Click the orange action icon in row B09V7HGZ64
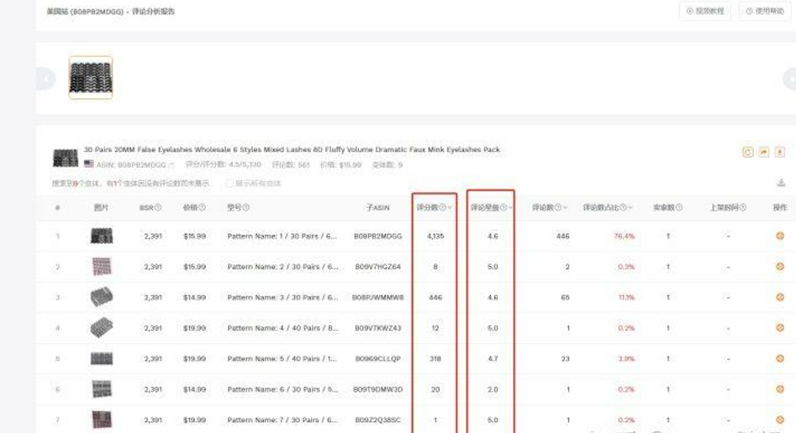796x433 pixels. pyautogui.click(x=780, y=266)
